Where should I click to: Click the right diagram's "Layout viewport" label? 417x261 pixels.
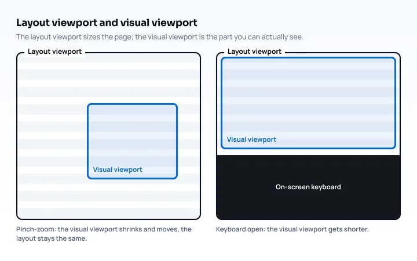tap(254, 52)
